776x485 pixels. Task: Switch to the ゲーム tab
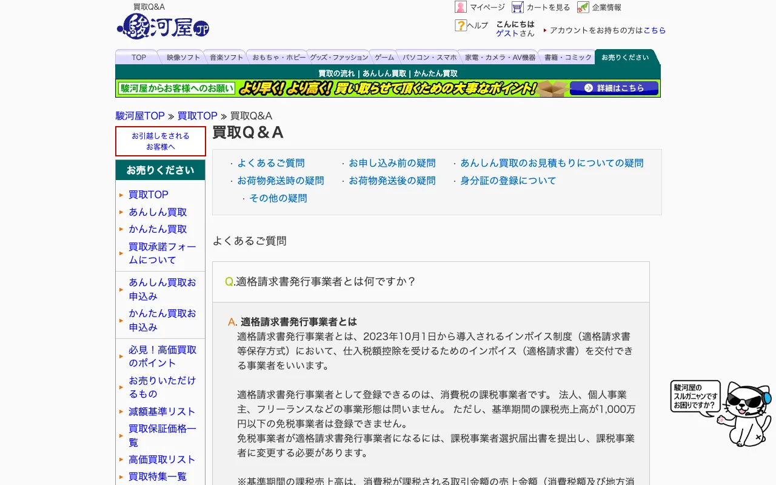coord(384,58)
